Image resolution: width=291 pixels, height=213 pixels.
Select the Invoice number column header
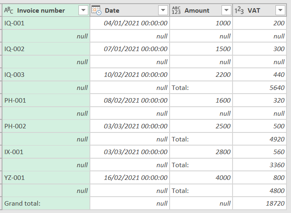(41, 11)
